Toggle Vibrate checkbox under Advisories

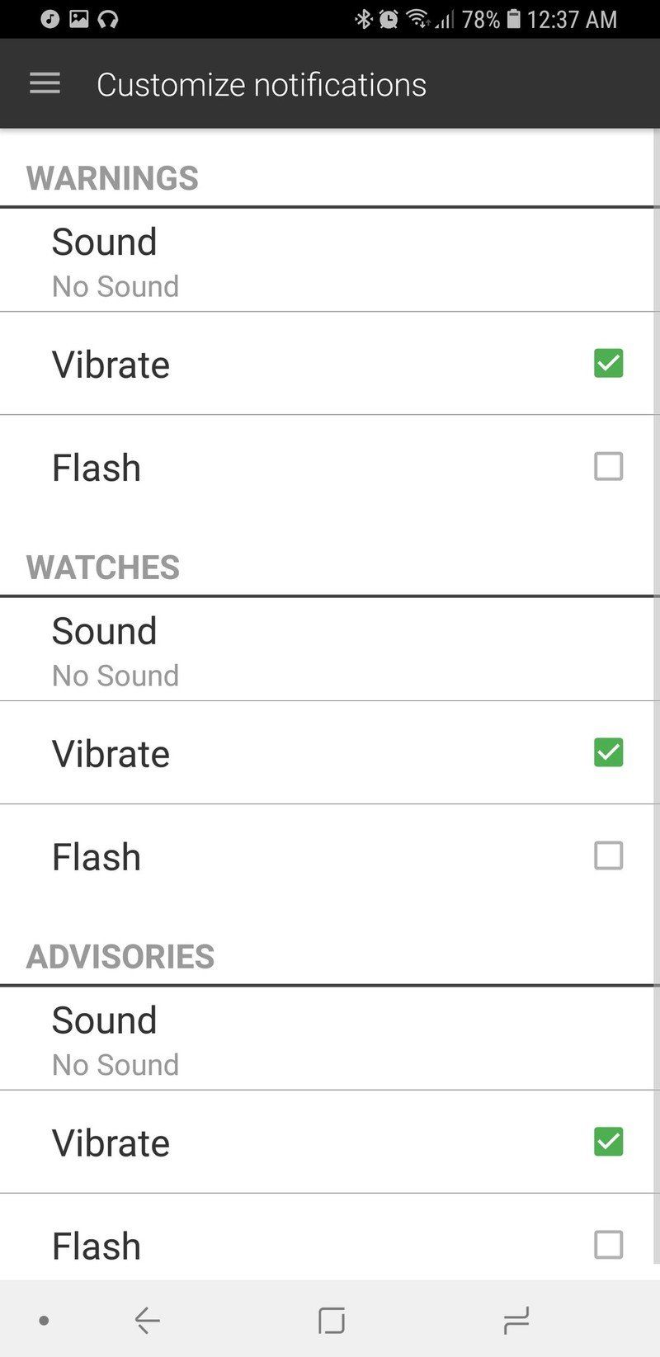click(x=608, y=1142)
